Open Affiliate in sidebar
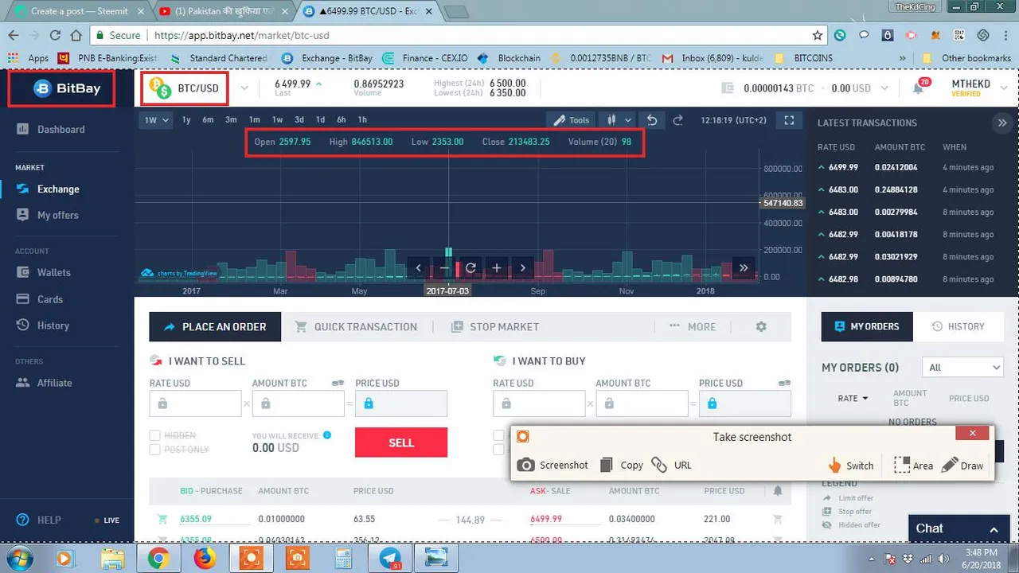 pyautogui.click(x=54, y=383)
